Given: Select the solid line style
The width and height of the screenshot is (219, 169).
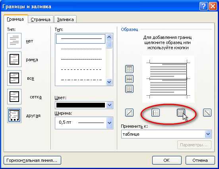Looking at the screenshot, I should [81, 39].
